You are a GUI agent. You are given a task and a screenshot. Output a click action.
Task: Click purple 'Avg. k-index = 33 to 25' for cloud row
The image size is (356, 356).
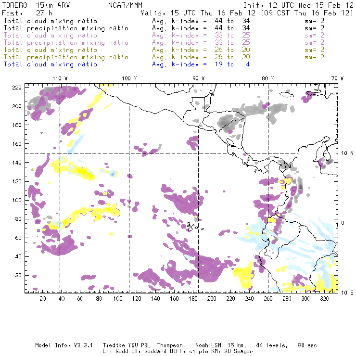[x=201, y=36]
